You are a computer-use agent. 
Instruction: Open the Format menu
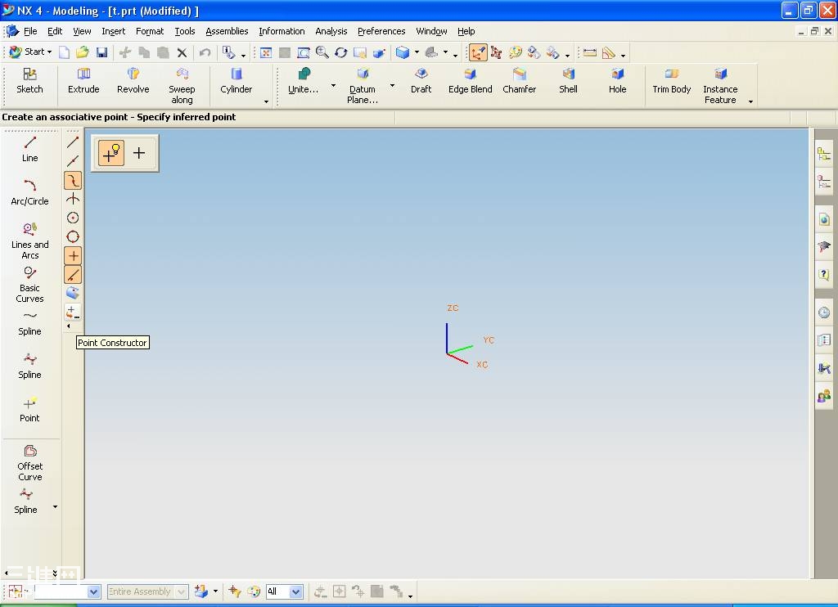click(x=150, y=32)
